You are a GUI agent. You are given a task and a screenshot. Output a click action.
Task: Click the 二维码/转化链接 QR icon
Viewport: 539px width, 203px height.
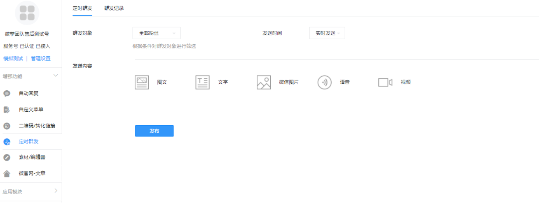(x=7, y=126)
